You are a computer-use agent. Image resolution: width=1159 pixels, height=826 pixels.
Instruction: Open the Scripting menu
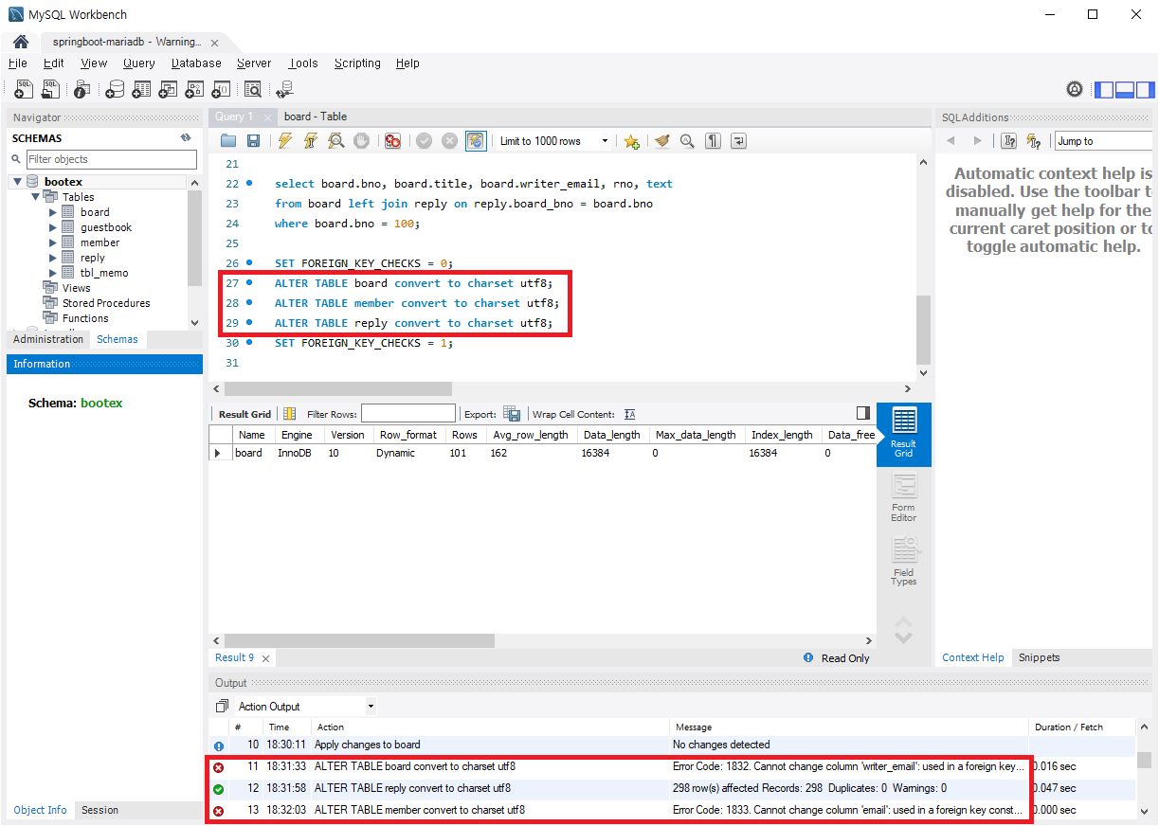click(x=357, y=63)
